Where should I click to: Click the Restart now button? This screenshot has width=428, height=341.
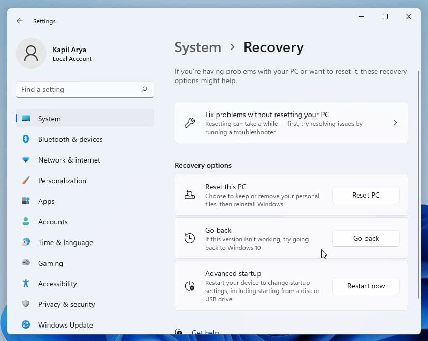point(365,286)
